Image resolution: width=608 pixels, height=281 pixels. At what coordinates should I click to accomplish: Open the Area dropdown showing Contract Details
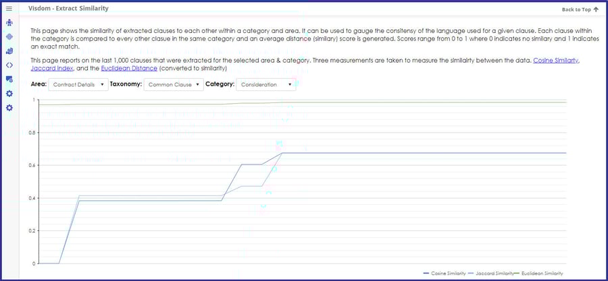point(78,85)
